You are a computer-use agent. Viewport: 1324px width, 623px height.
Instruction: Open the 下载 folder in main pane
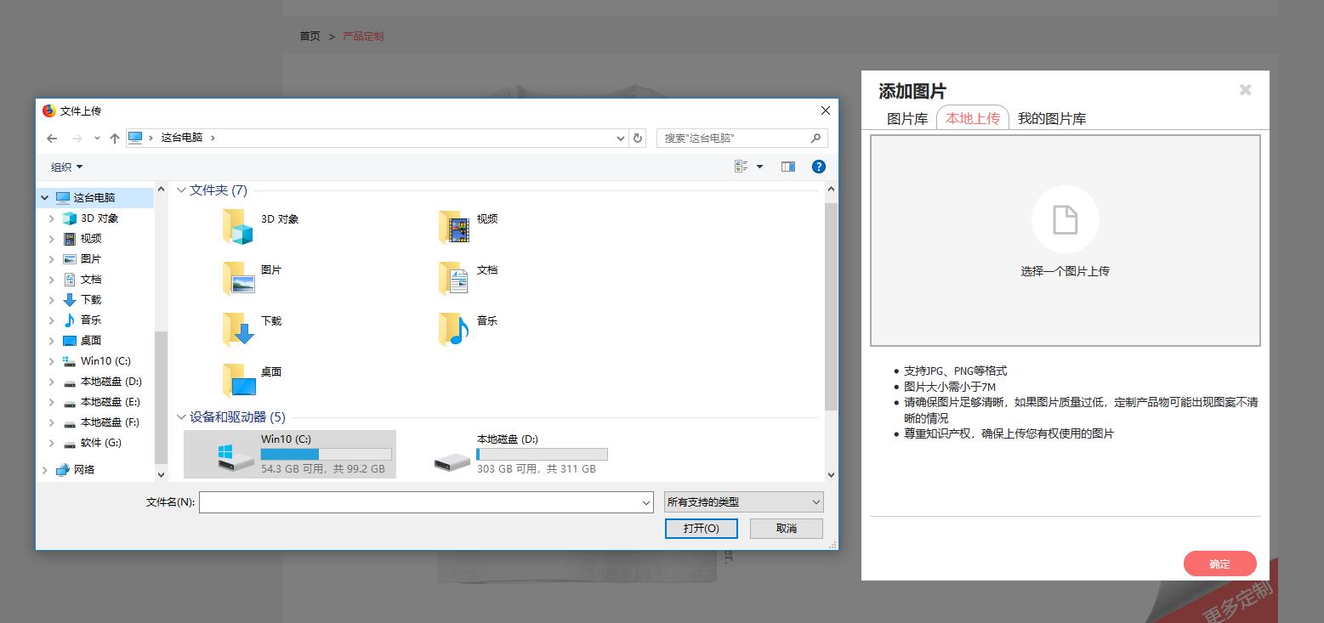[x=238, y=329]
